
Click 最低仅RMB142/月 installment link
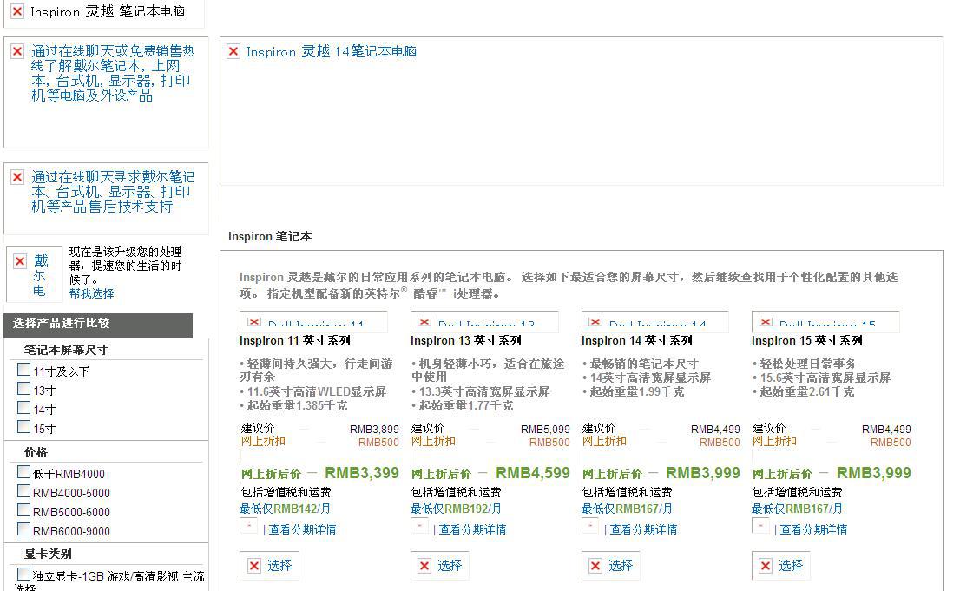coord(285,509)
